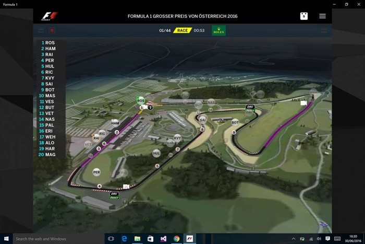Click the HUL car marker on the map

pyautogui.click(x=156, y=153)
